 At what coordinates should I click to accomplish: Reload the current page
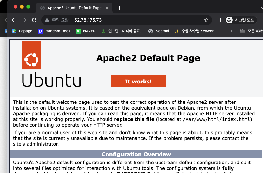point(34,20)
